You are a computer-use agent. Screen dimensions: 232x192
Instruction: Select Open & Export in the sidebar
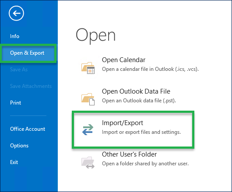click(27, 53)
